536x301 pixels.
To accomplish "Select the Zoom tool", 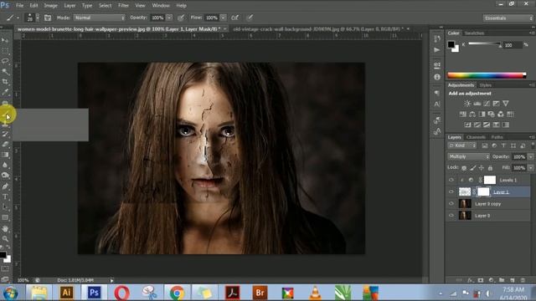I will [5, 238].
